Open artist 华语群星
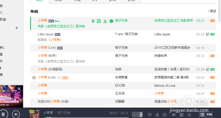 (121, 77)
